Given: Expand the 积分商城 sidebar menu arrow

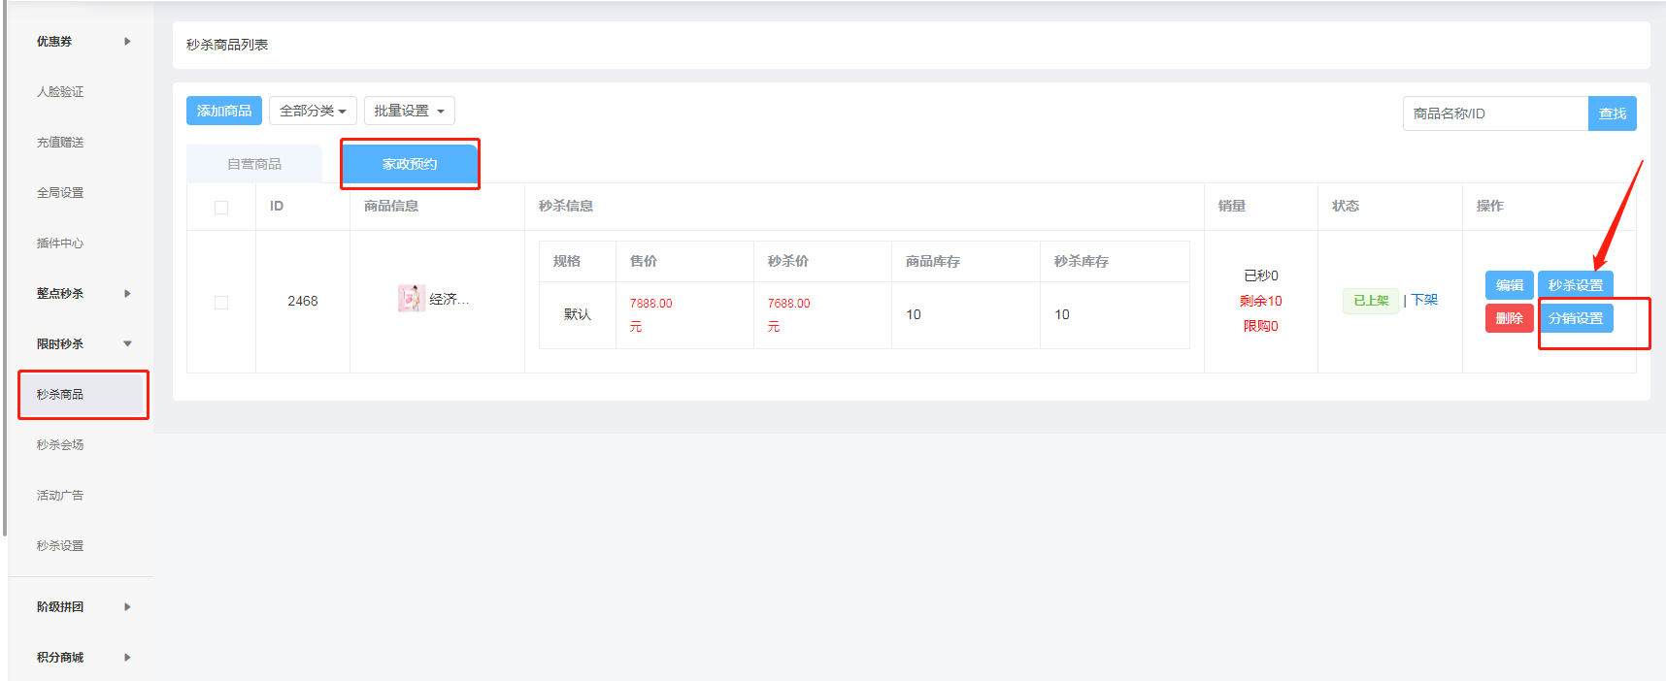Looking at the screenshot, I should (127, 658).
